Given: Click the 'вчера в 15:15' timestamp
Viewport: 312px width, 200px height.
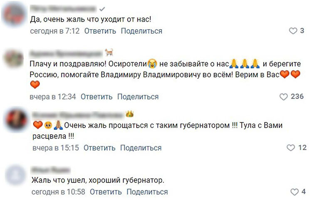Looking at the screenshot, I should (54, 148).
